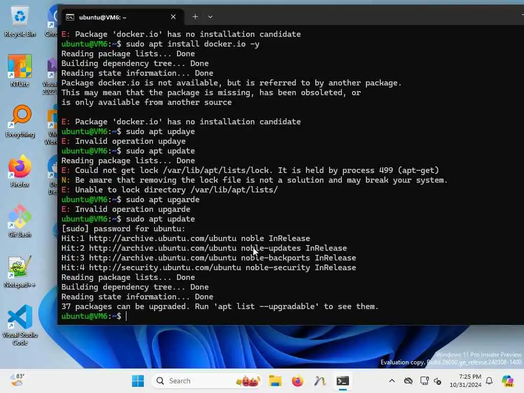524x393 pixels.
Task: Open the network status tray icon
Action: pos(424,381)
